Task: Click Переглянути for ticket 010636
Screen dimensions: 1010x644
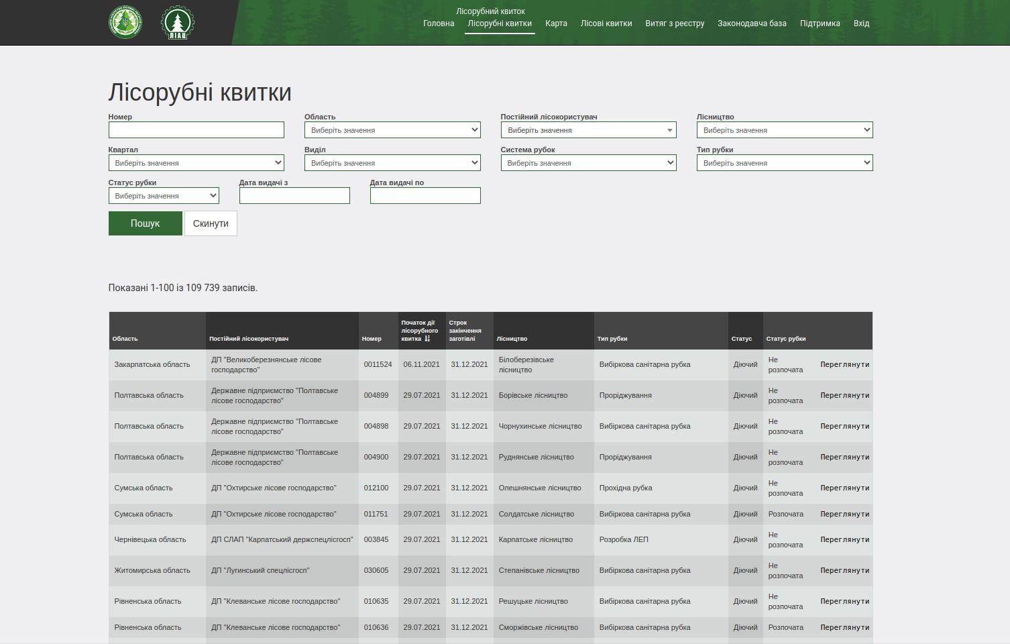Action: [844, 627]
